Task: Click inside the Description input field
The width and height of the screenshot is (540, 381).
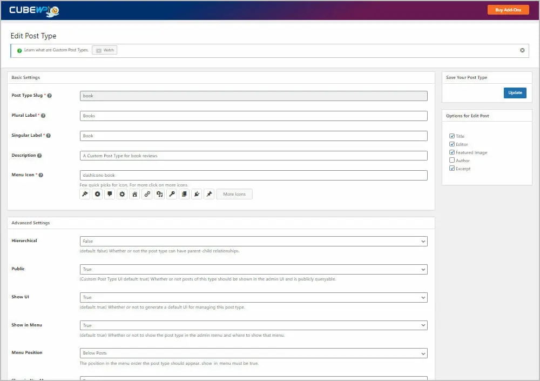Action: coord(252,155)
